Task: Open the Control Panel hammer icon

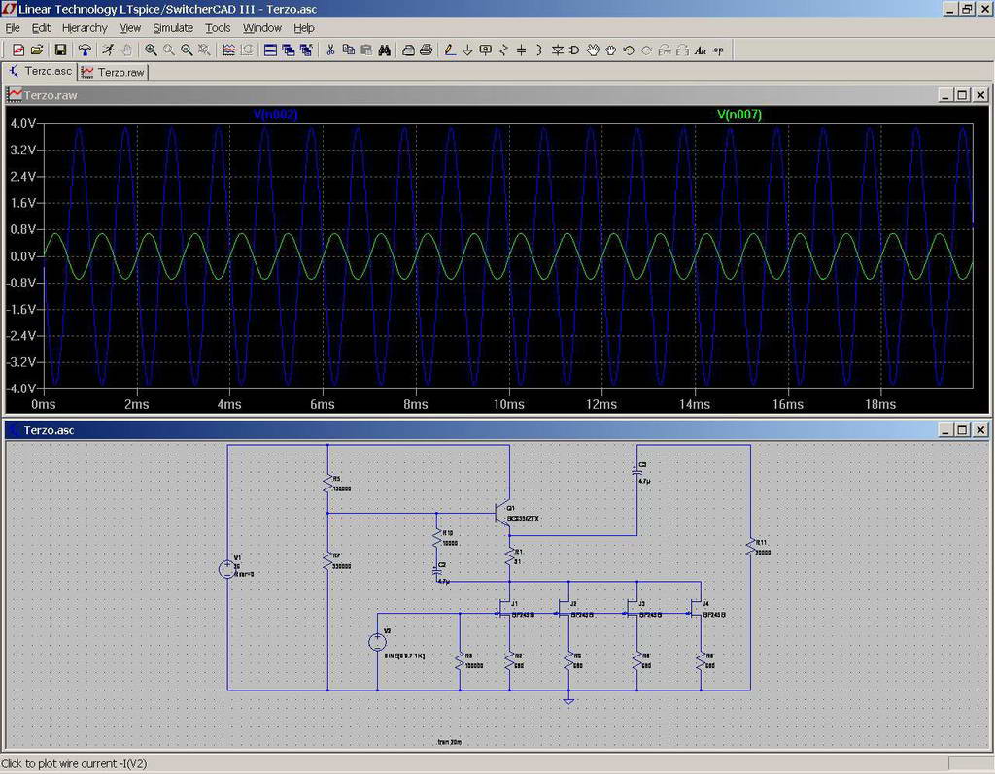Action: point(85,50)
